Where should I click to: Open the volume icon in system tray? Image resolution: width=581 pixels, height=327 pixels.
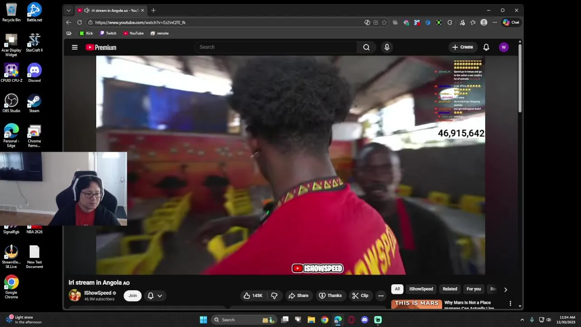pyautogui.click(x=549, y=320)
